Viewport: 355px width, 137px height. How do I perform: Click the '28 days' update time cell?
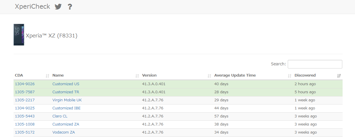[x=221, y=92]
